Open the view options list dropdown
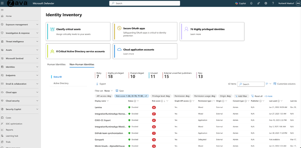This screenshot has height=148, width=301. [268, 84]
